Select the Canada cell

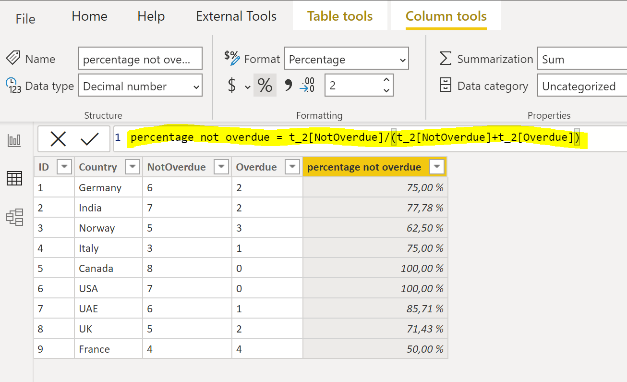[x=109, y=268]
